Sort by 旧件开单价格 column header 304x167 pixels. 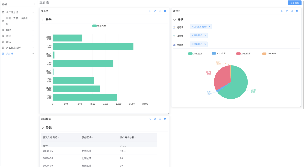[128, 138]
